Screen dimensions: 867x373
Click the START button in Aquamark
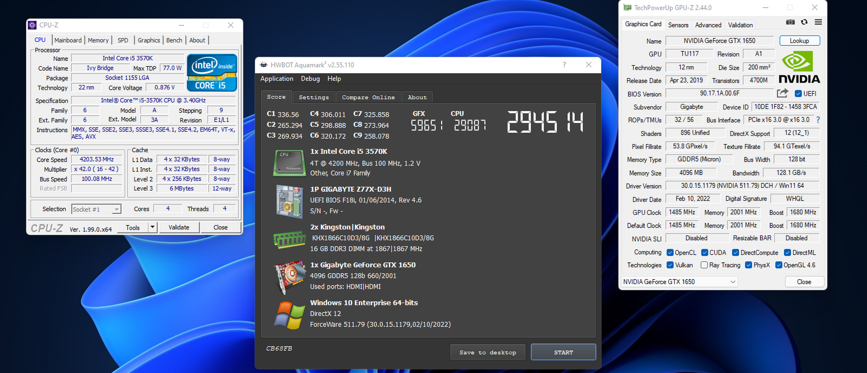click(563, 352)
